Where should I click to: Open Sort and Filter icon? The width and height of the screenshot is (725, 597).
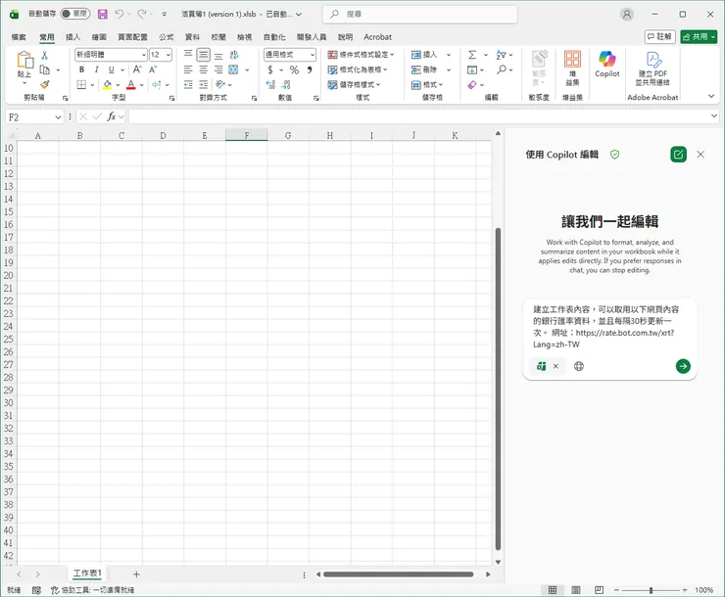[502, 55]
